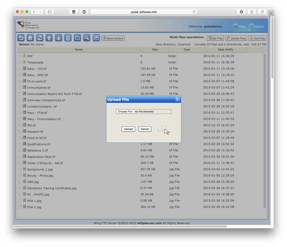Check the box beside Passport.tif
The height and width of the screenshot is (247, 287).
(x=20, y=132)
